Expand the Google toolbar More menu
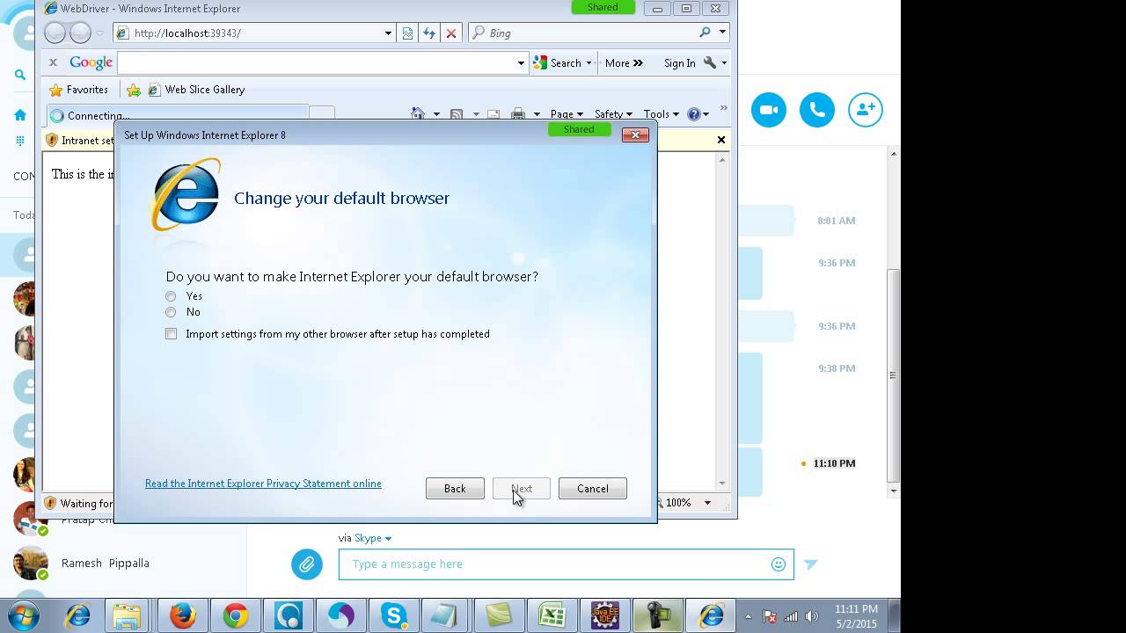The image size is (1126, 633). coord(624,63)
